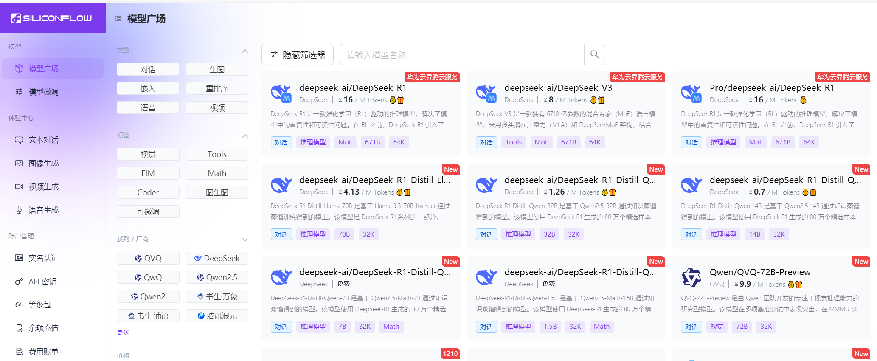Click 1.5B tag on Distill-Qwen card
This screenshot has width=877, height=361.
point(550,327)
